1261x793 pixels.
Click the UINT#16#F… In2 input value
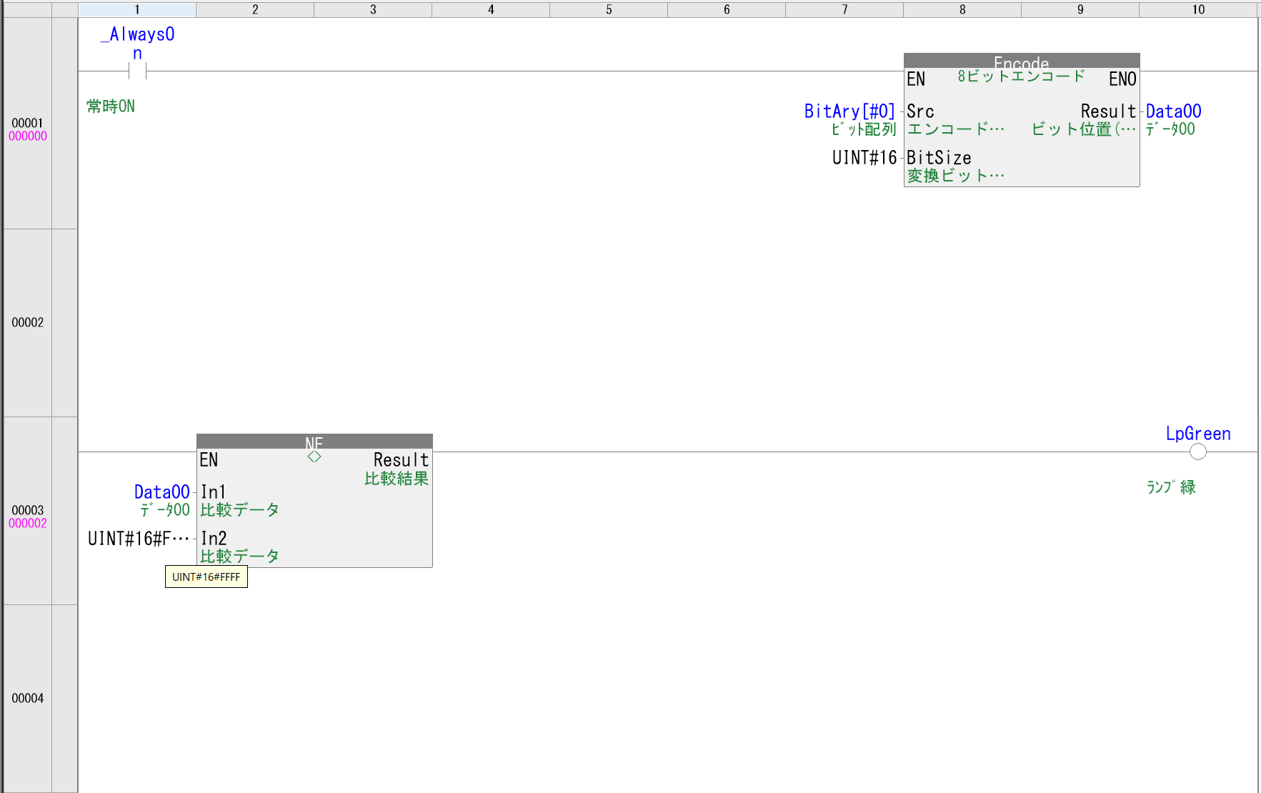click(x=139, y=539)
